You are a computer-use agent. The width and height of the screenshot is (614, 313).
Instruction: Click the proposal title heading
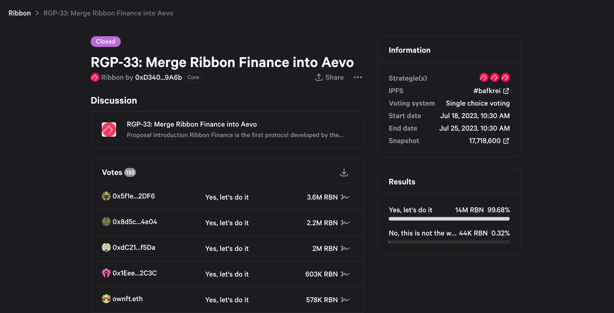[x=222, y=62]
